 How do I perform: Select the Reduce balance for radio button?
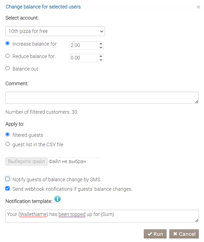tap(8, 56)
